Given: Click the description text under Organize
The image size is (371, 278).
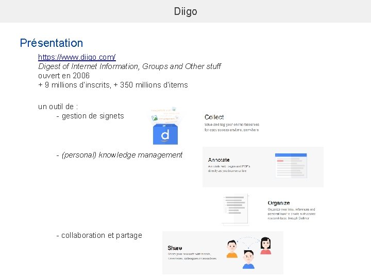Looking at the screenshot, I should [x=292, y=214].
